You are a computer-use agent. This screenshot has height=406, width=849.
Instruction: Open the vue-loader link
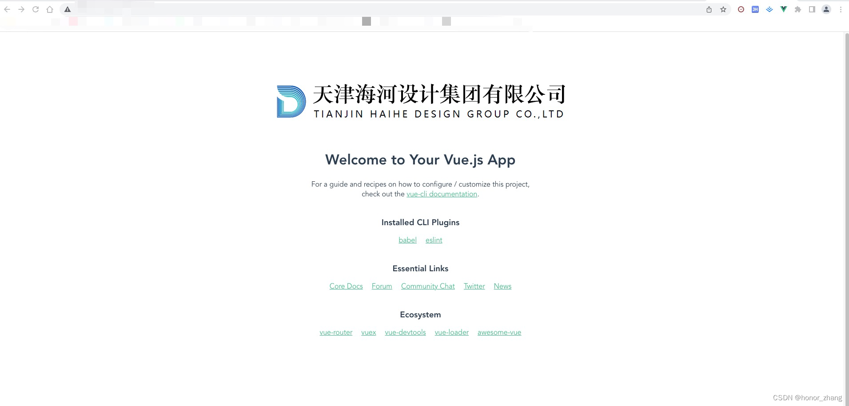coord(451,332)
